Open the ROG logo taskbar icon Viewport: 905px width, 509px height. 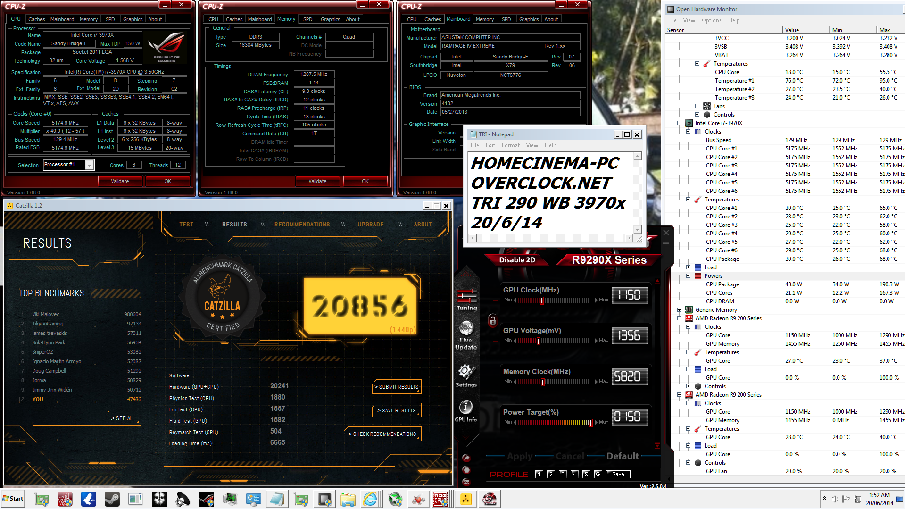206,499
